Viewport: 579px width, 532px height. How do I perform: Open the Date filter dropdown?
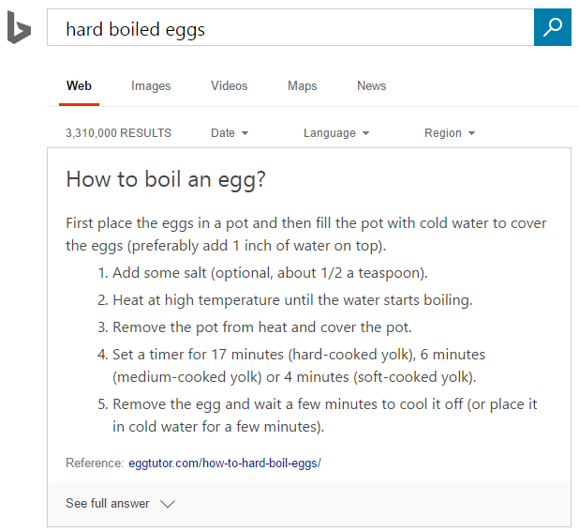tap(230, 133)
